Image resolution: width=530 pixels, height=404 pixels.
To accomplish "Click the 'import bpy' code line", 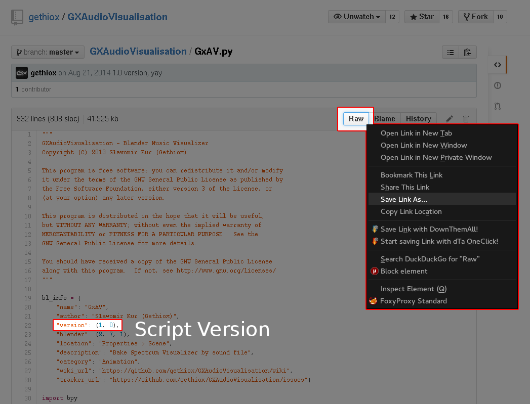I will click(60, 398).
